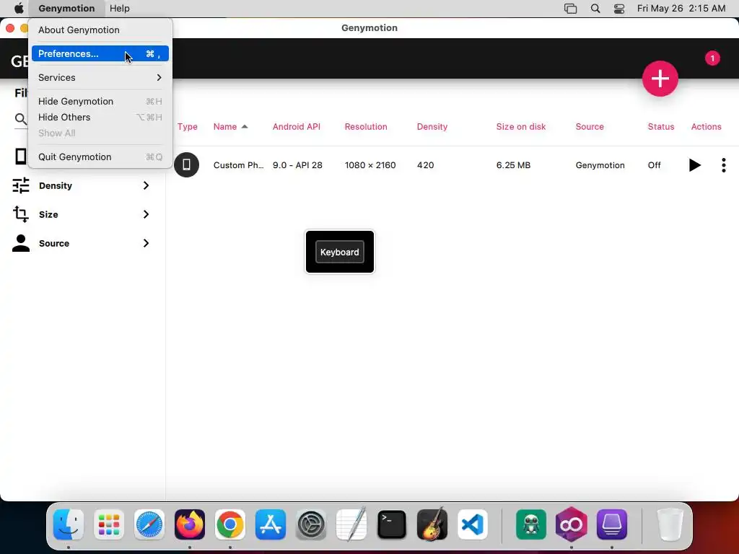Image resolution: width=739 pixels, height=554 pixels.
Task: Open System Preferences from the dock
Action: 311,524
